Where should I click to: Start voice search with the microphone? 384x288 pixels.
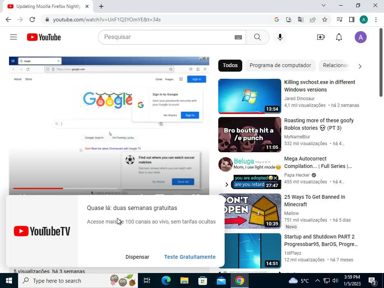(x=280, y=37)
